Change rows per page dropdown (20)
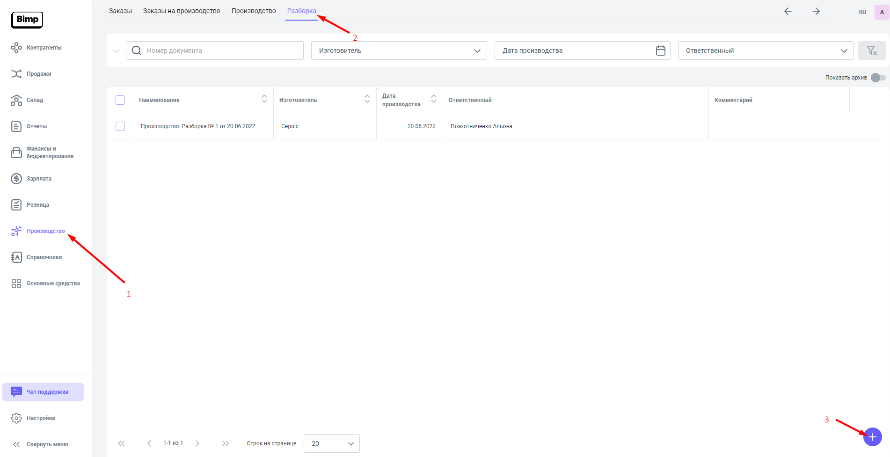This screenshot has height=457, width=890. pyautogui.click(x=331, y=443)
